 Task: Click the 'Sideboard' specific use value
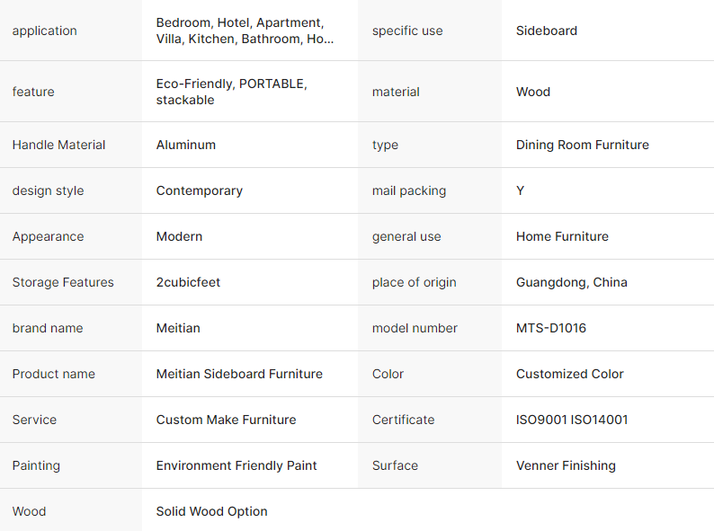[547, 31]
